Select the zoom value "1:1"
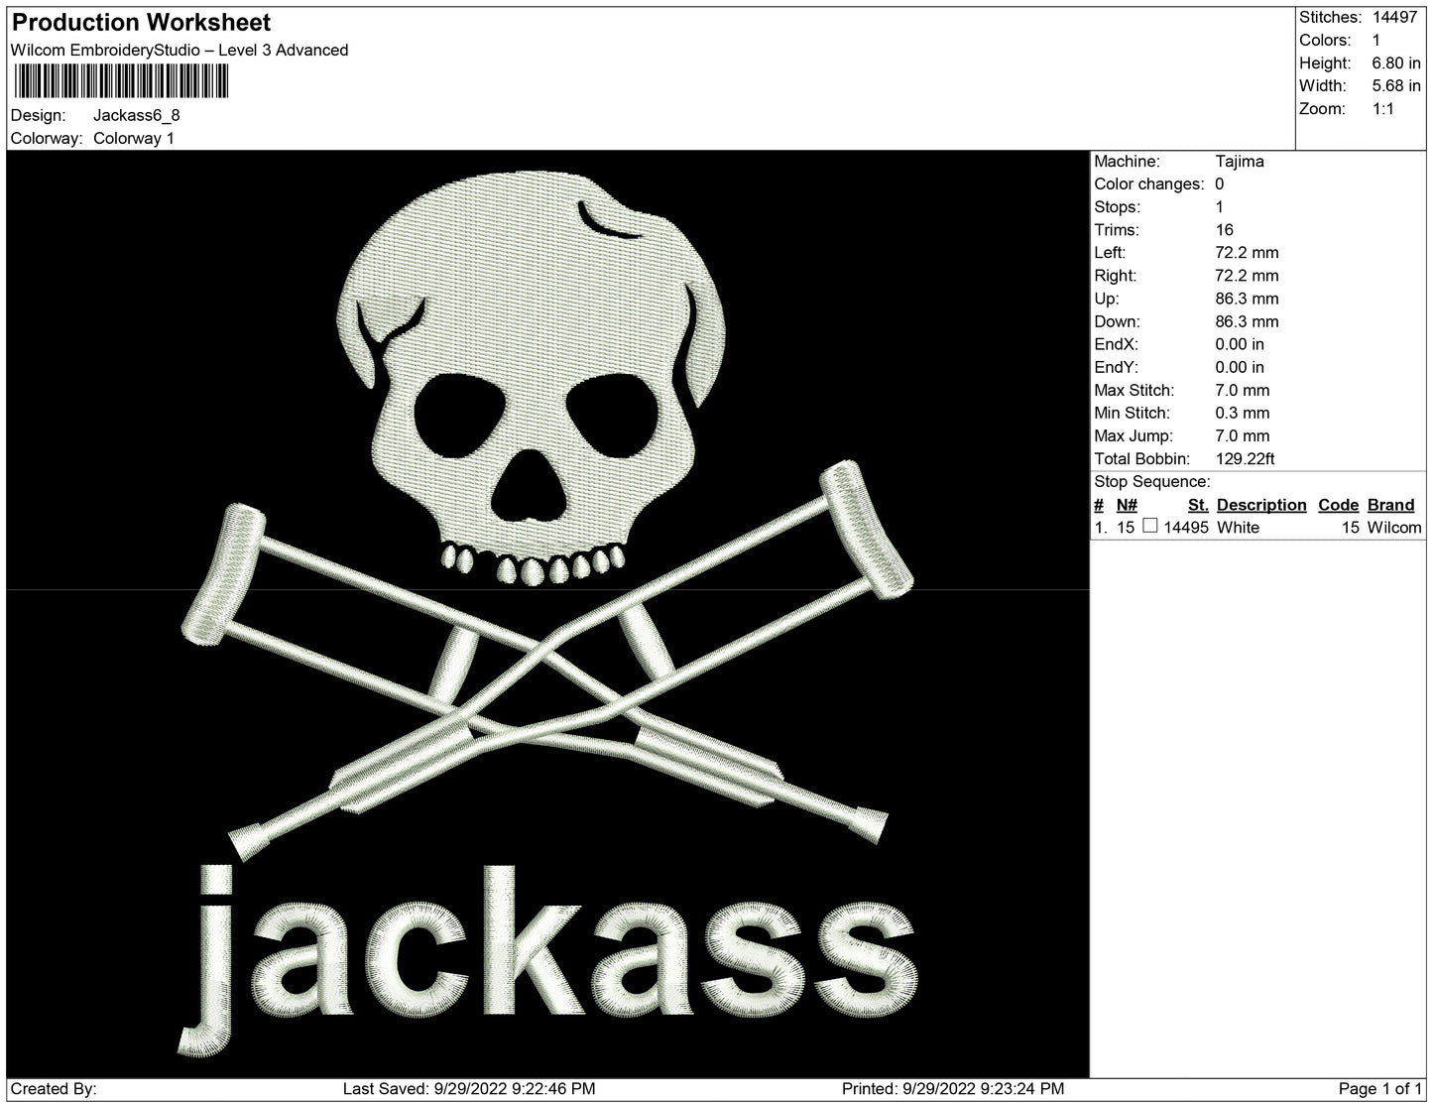This screenshot has height=1103, width=1433. click(x=1383, y=109)
